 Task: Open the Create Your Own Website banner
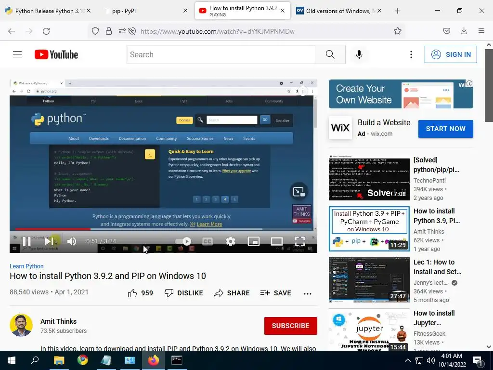(401, 94)
